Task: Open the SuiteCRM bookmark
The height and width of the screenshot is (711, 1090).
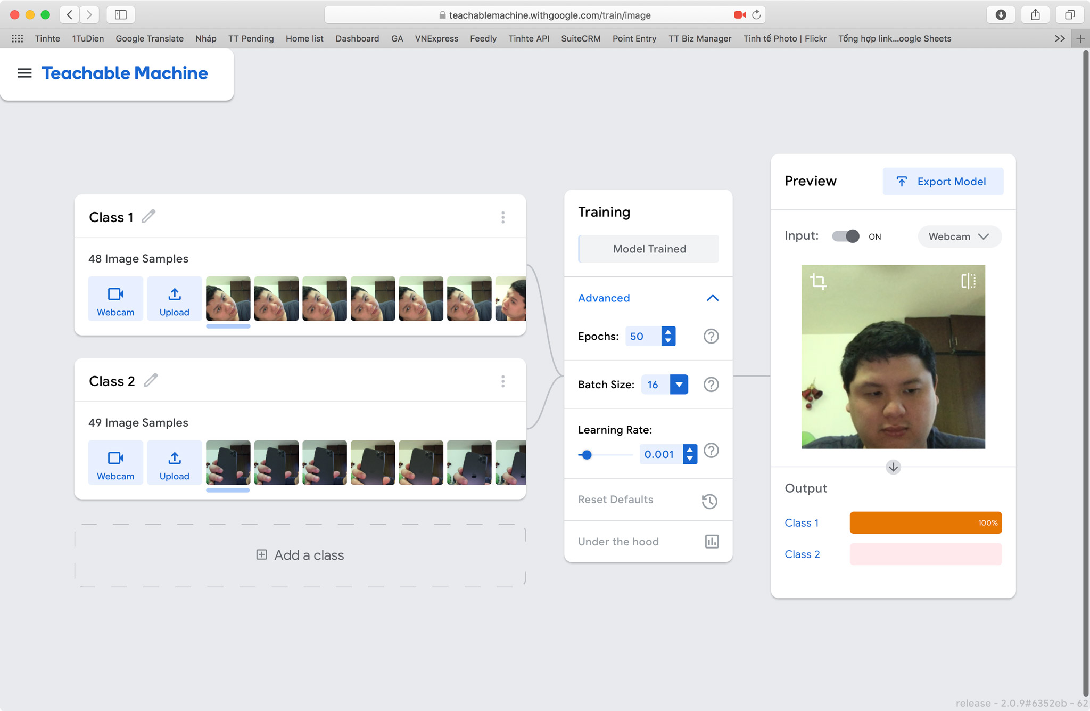Action: (581, 38)
